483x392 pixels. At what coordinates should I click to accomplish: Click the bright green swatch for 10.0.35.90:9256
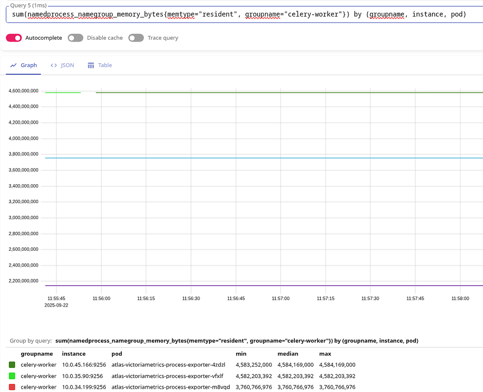pyautogui.click(x=12, y=376)
